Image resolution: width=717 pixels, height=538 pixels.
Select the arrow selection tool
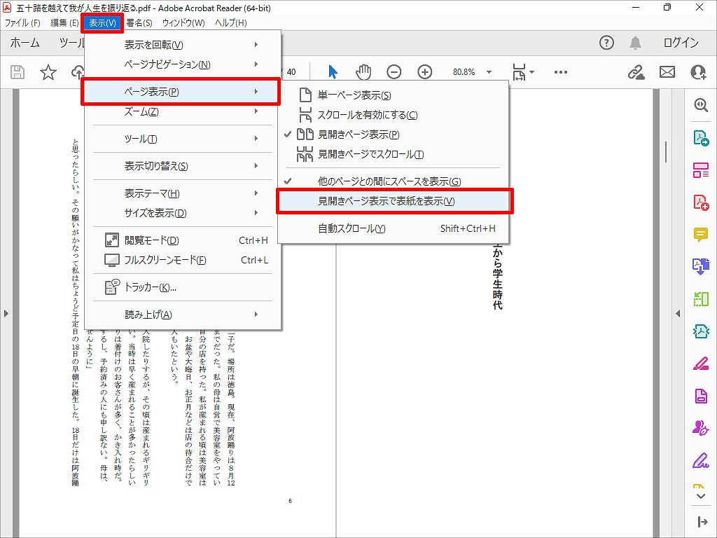(333, 72)
